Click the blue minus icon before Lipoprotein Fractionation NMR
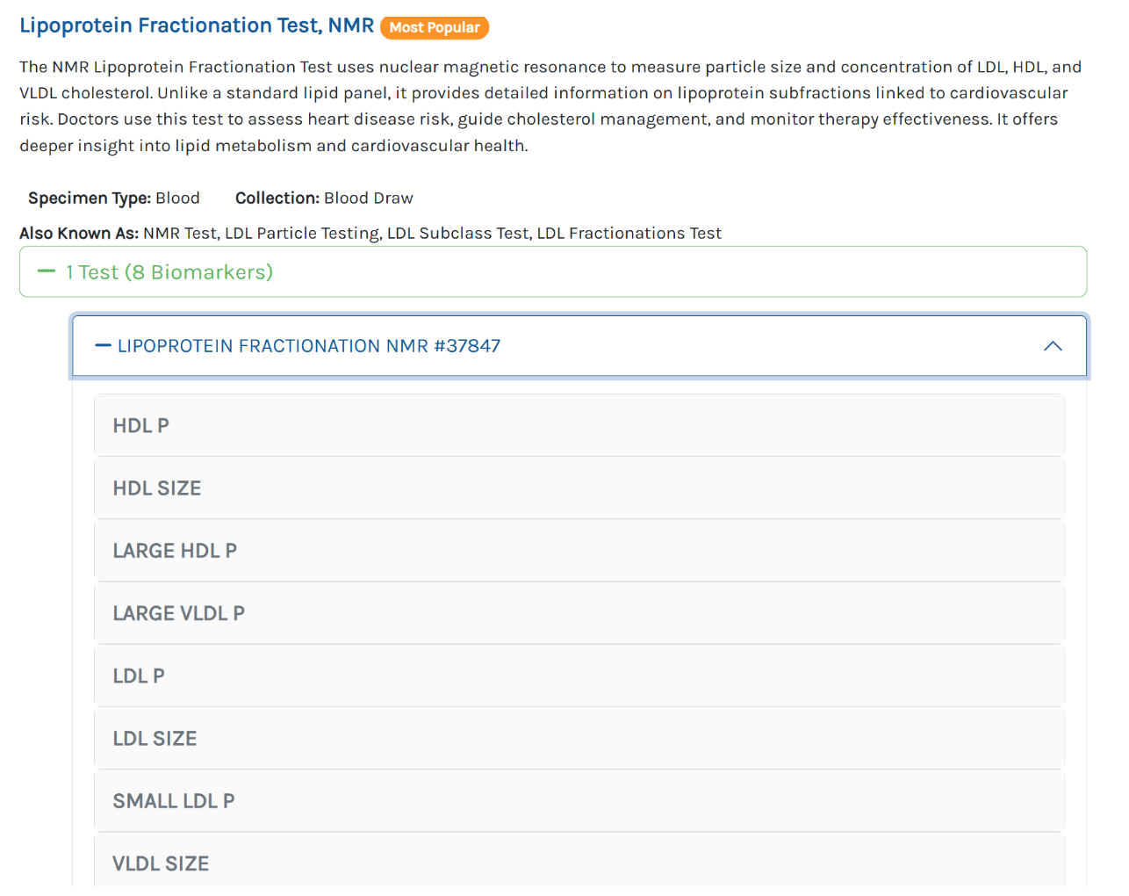 pos(103,346)
